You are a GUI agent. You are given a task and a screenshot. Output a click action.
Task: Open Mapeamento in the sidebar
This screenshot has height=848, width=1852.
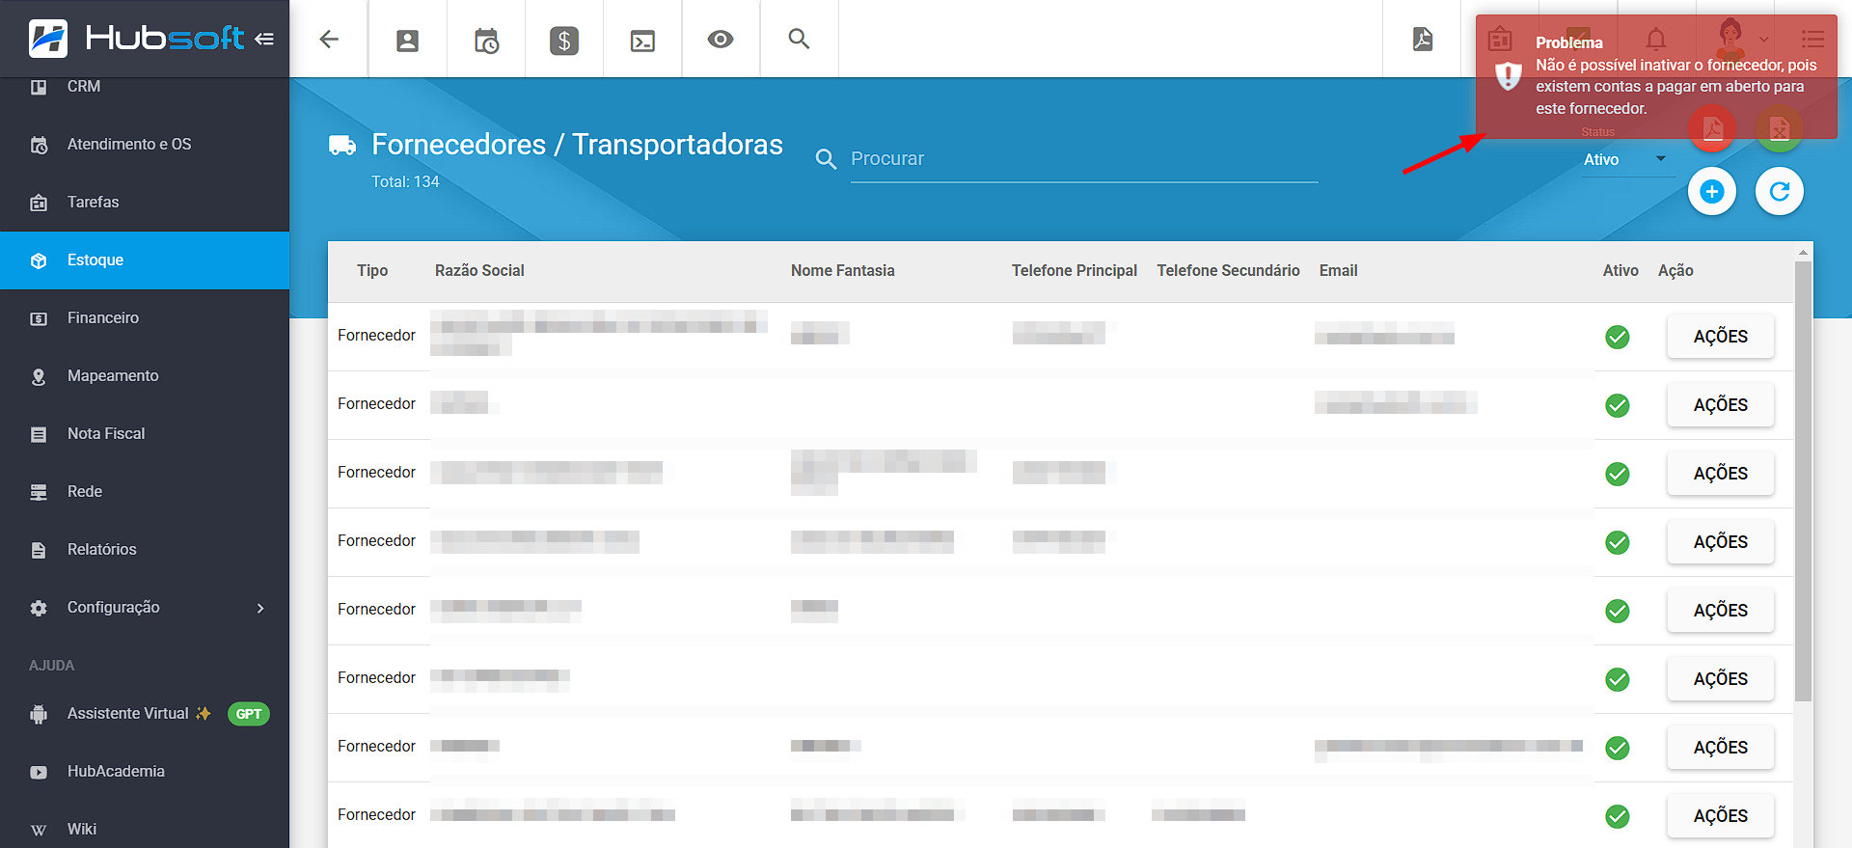(x=145, y=376)
